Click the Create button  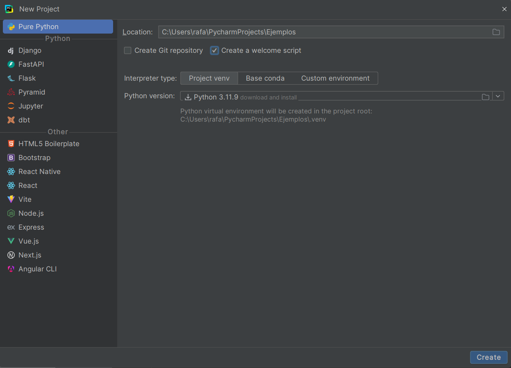488,357
